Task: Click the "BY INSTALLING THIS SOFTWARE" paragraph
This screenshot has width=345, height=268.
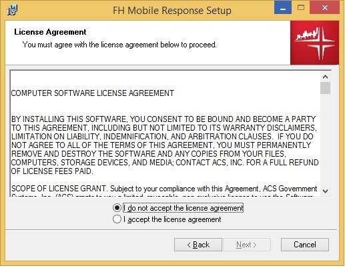Action: [x=165, y=145]
